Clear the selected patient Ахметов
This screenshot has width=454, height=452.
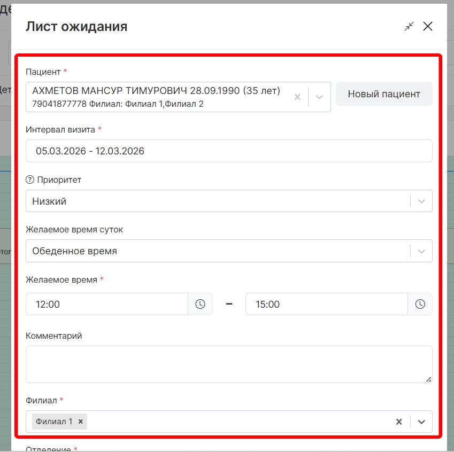pos(298,97)
